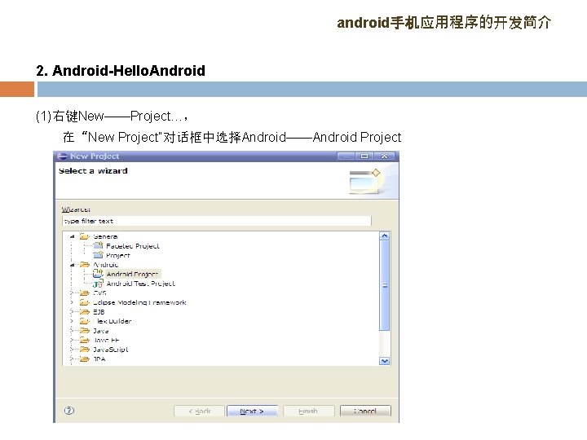Click the Android Test Project icon
587x440 pixels.
pyautogui.click(x=98, y=284)
